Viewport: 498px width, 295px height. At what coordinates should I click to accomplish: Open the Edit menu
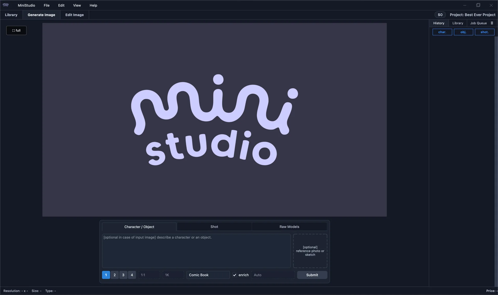61,5
